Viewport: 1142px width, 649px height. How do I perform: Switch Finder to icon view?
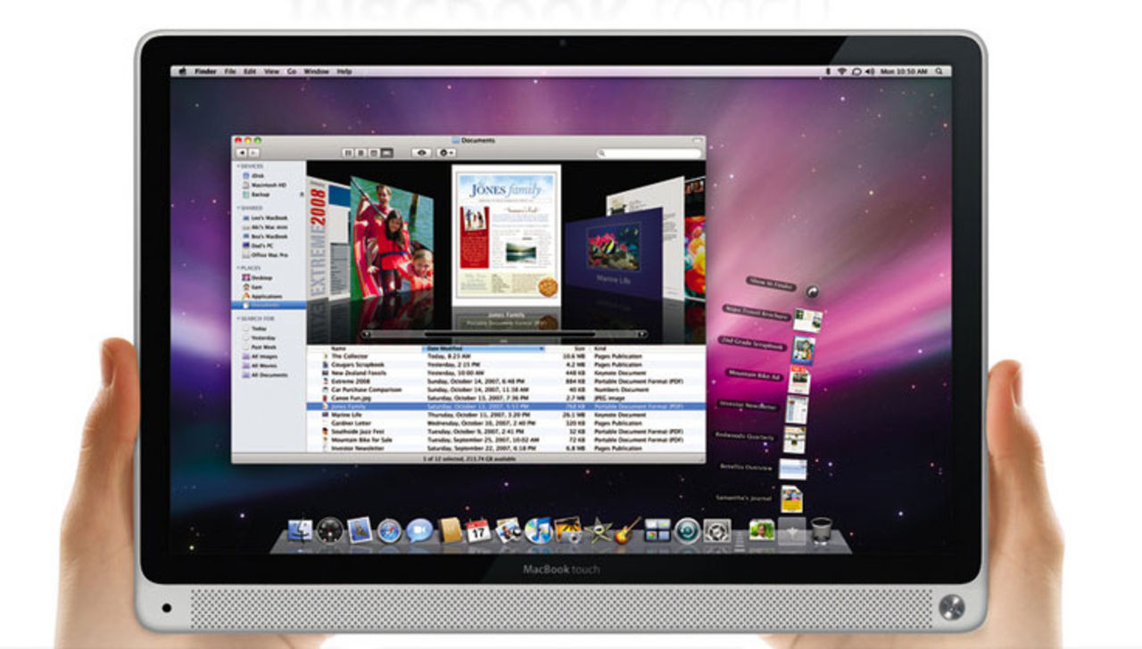[x=348, y=153]
